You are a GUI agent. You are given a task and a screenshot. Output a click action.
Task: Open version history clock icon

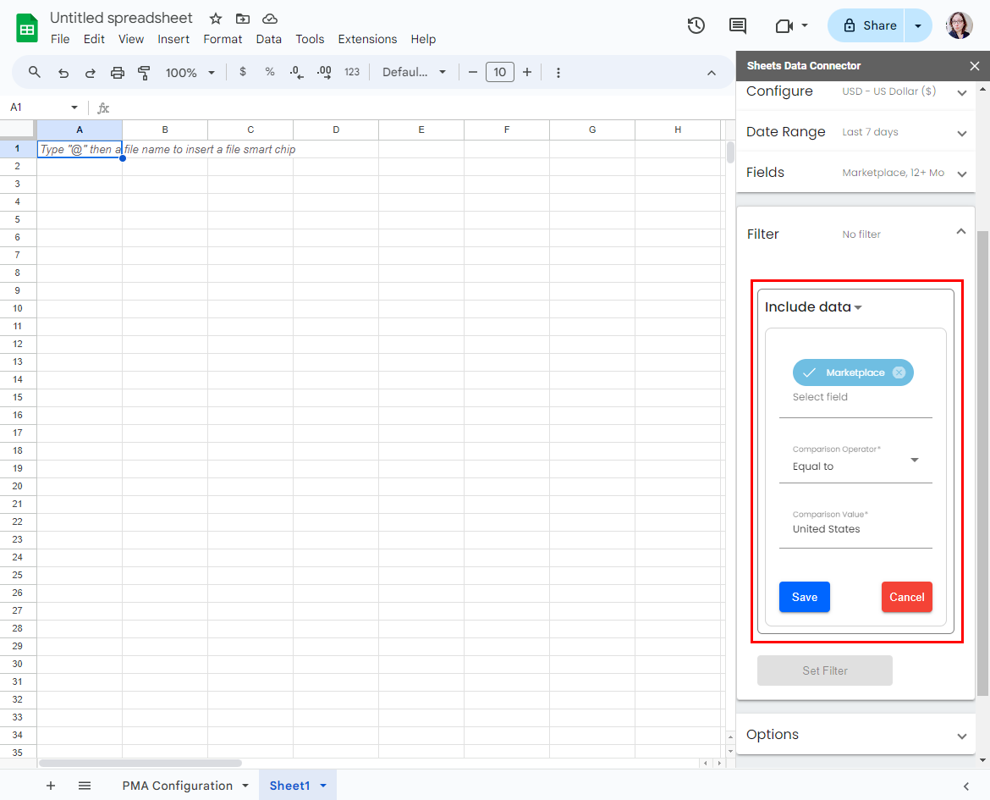click(x=696, y=25)
